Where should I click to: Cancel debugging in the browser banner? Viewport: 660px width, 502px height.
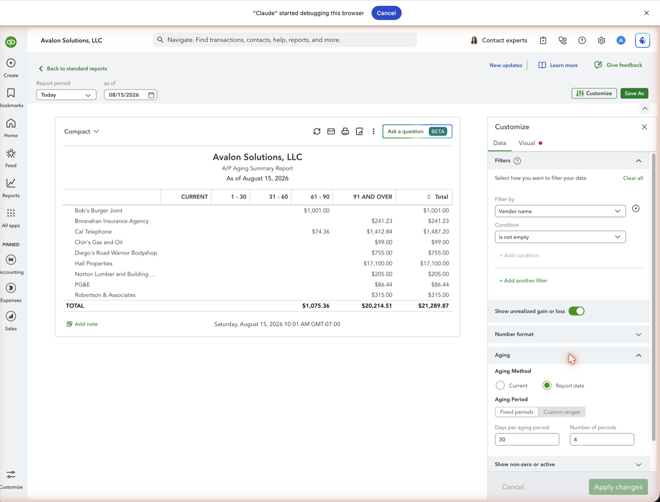tap(386, 13)
